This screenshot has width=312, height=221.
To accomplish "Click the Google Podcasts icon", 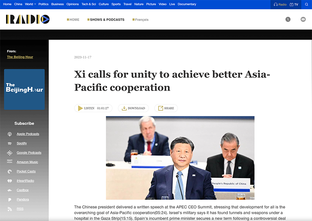I will (10, 153).
